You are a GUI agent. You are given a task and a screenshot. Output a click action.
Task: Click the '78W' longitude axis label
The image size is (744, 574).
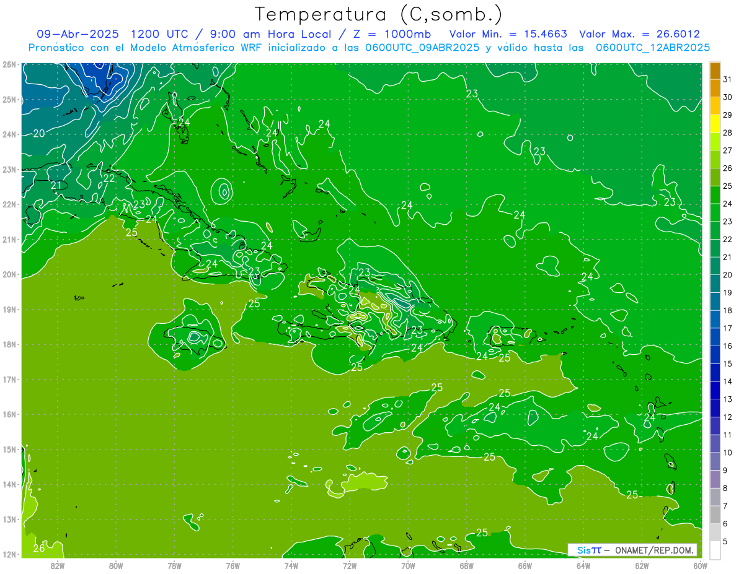click(174, 565)
